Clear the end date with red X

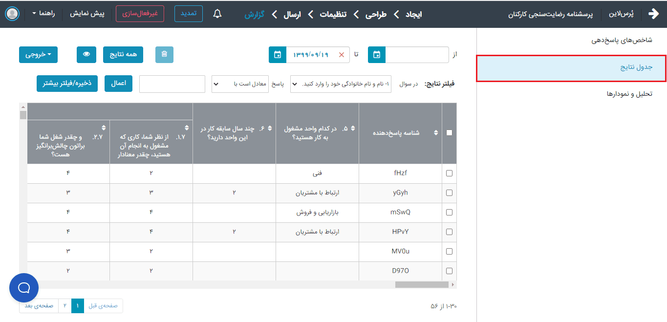tap(341, 55)
